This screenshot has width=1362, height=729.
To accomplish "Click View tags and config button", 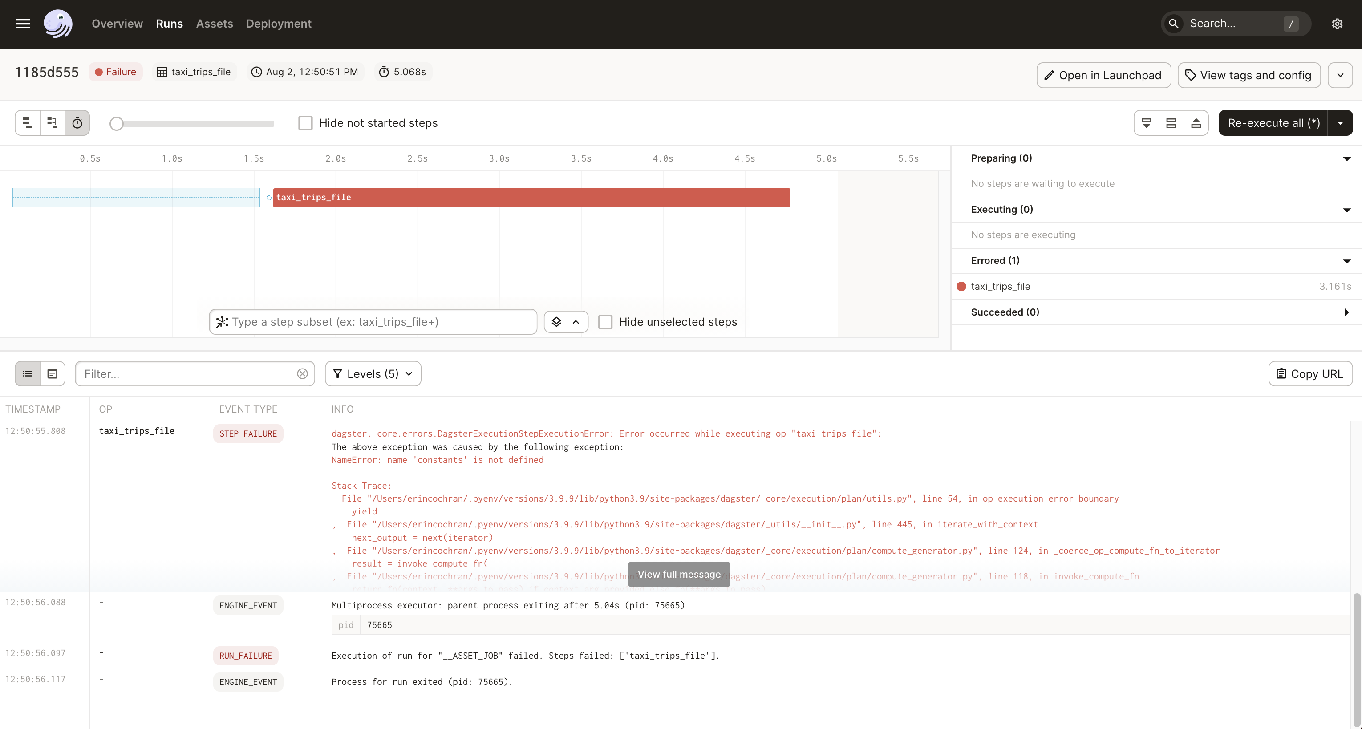I will [1249, 75].
